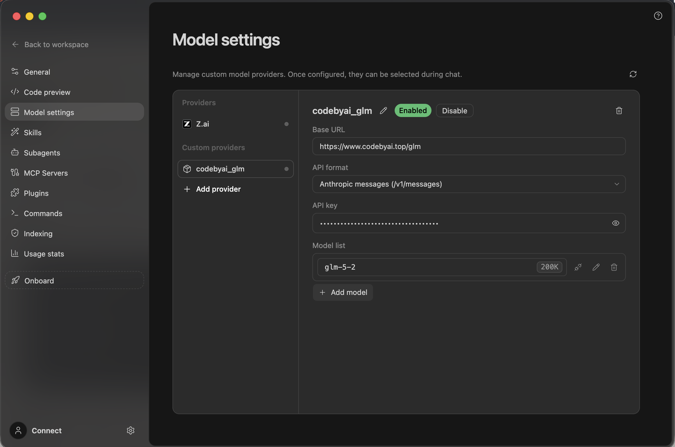The image size is (675, 447).
Task: Reveal API key with the eye icon
Action: (615, 223)
